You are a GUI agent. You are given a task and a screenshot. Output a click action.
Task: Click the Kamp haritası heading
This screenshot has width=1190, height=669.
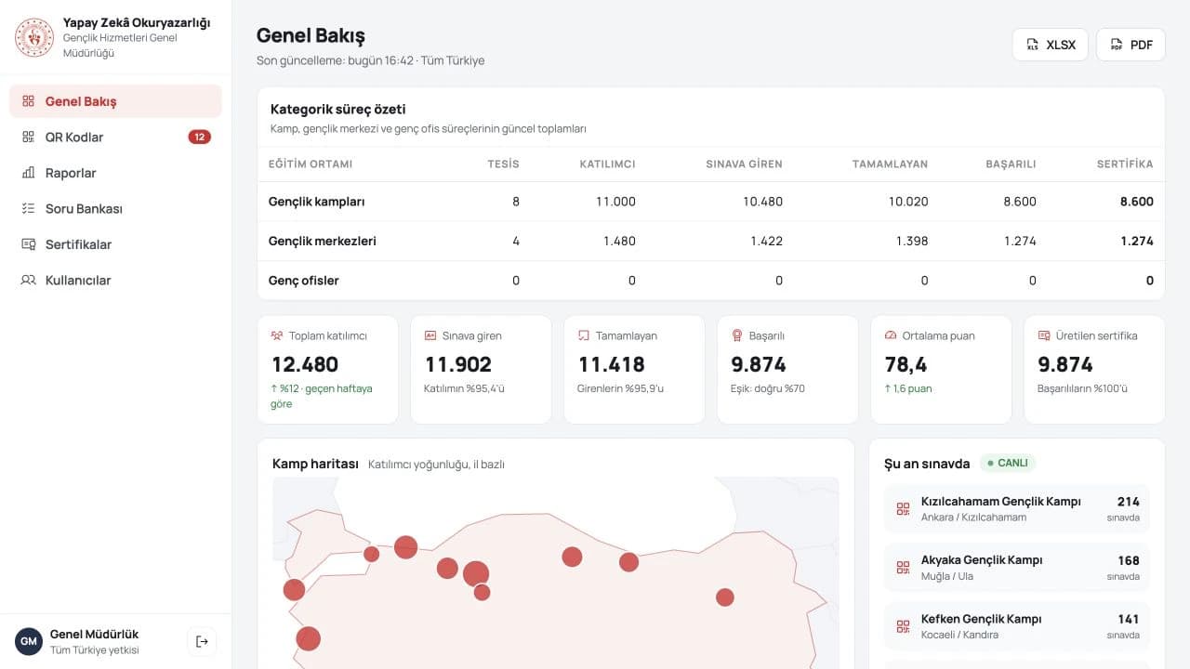pos(315,464)
